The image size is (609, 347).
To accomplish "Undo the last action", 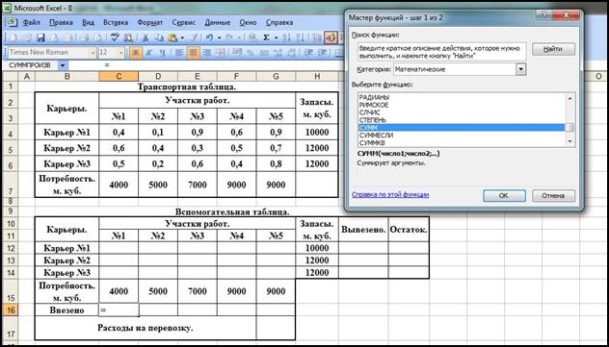I will (210, 37).
